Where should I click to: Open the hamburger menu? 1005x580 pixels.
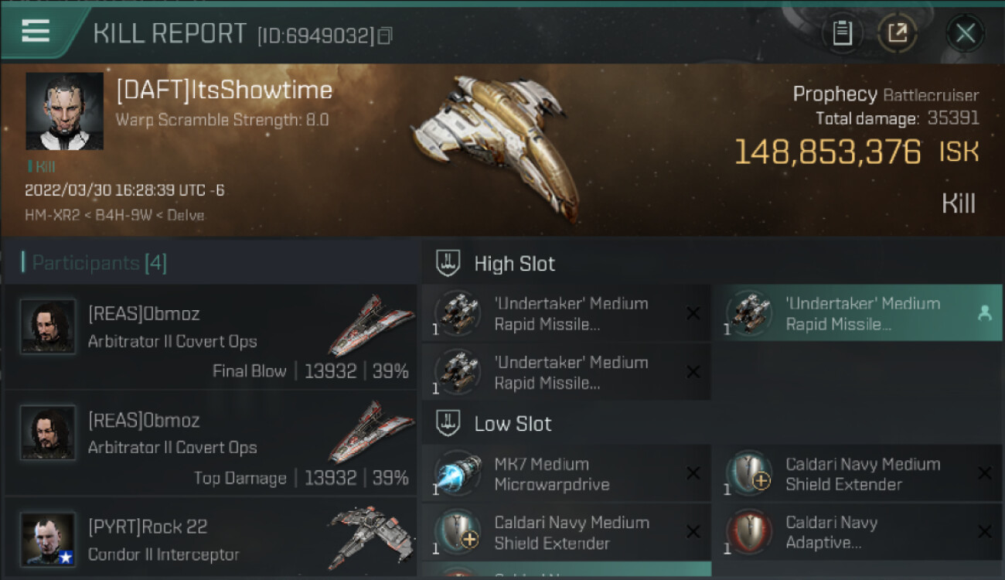pyautogui.click(x=36, y=31)
